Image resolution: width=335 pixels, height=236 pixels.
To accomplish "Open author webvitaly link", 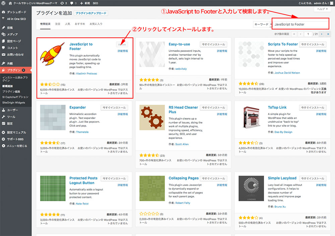I will point(181,69).
